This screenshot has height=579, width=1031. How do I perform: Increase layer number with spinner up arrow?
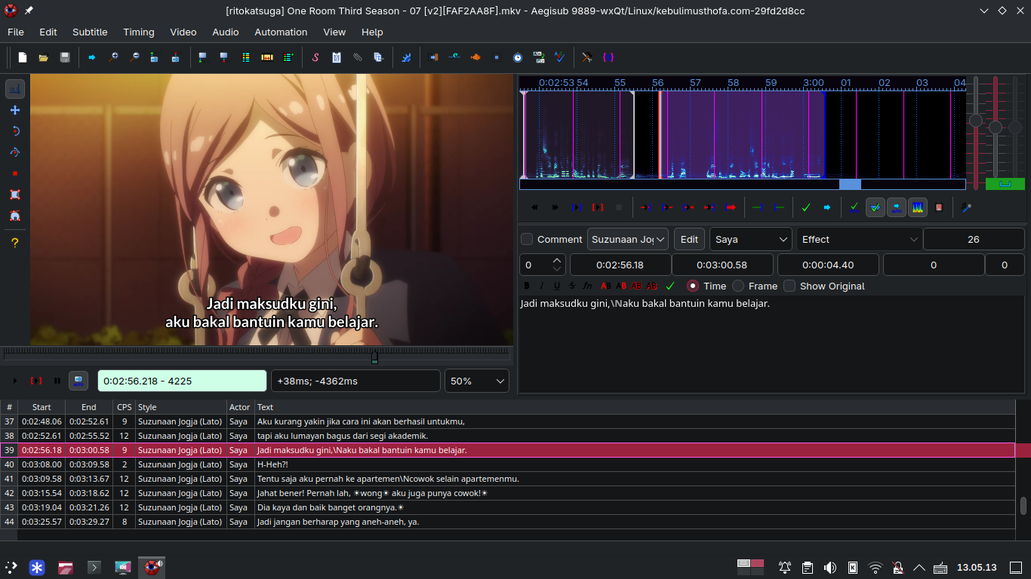click(x=557, y=260)
